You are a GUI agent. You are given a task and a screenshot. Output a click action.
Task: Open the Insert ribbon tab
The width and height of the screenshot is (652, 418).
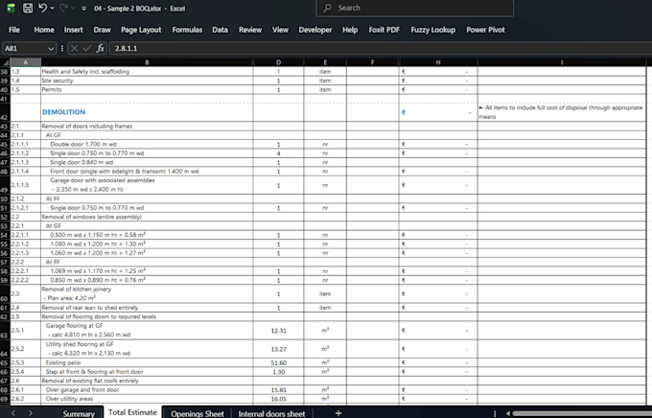click(x=73, y=30)
